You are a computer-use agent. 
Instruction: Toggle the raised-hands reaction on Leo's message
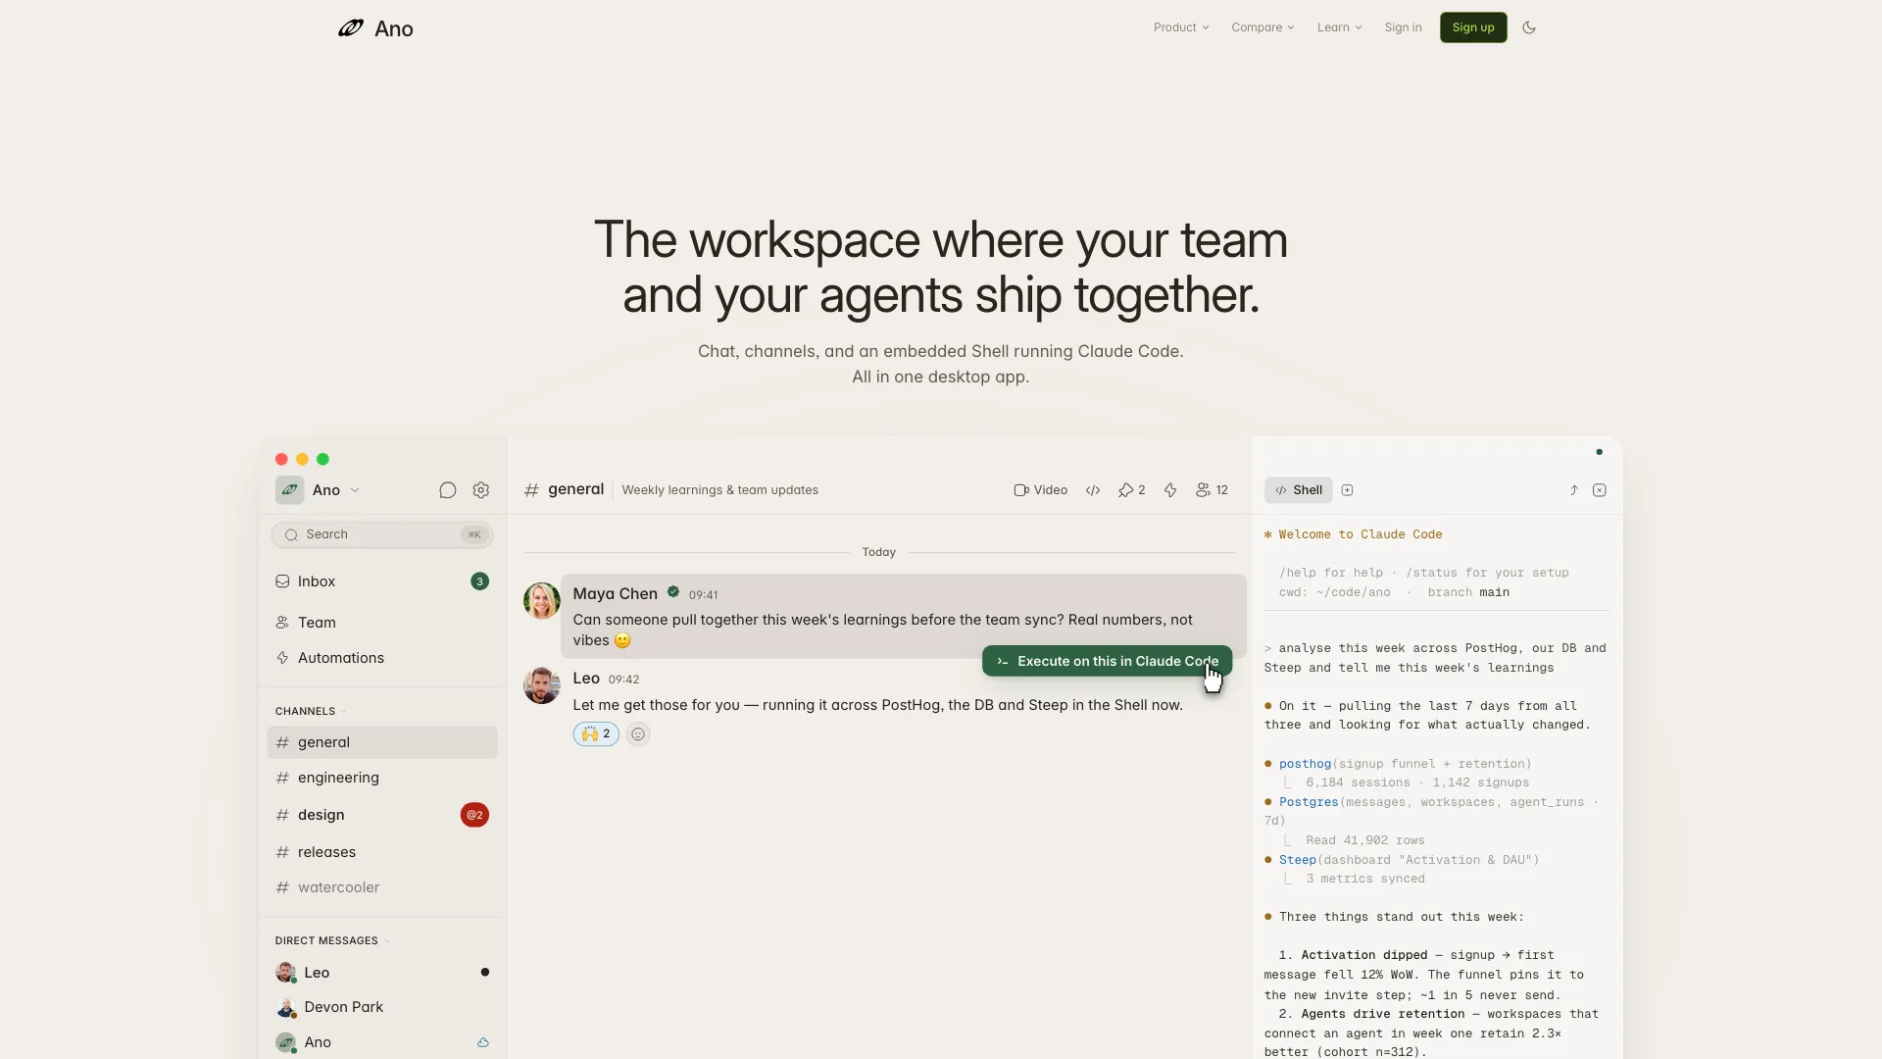(x=596, y=734)
